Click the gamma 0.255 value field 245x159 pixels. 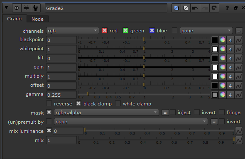click(61, 95)
